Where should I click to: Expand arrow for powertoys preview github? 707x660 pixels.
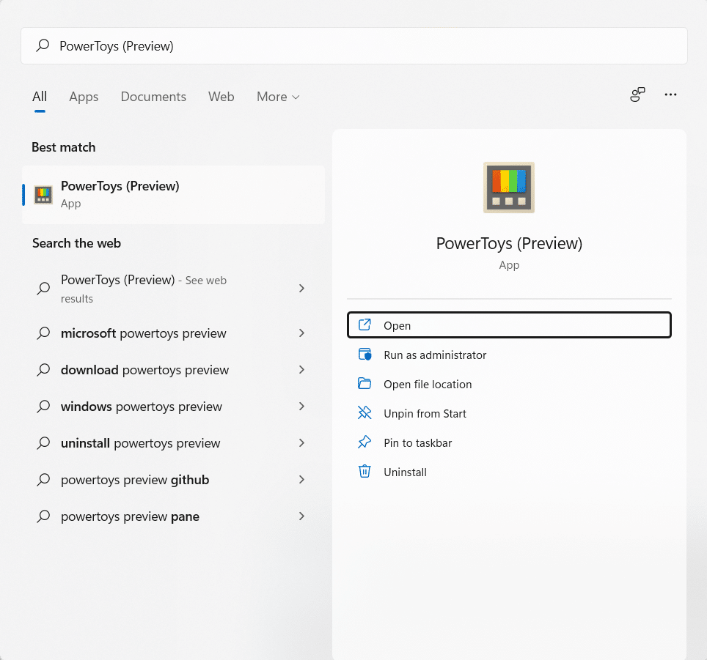(301, 480)
